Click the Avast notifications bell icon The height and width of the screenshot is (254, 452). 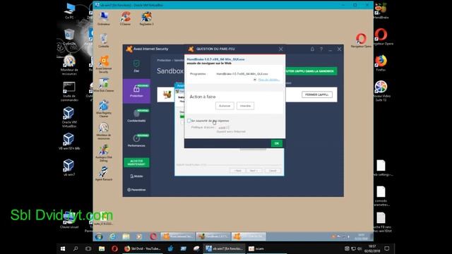click(x=312, y=49)
